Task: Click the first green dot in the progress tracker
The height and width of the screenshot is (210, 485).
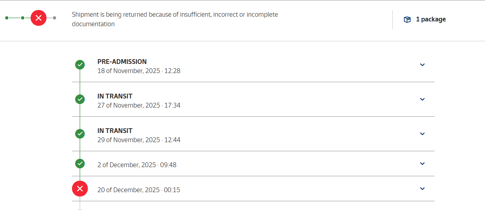Action: tap(7, 18)
